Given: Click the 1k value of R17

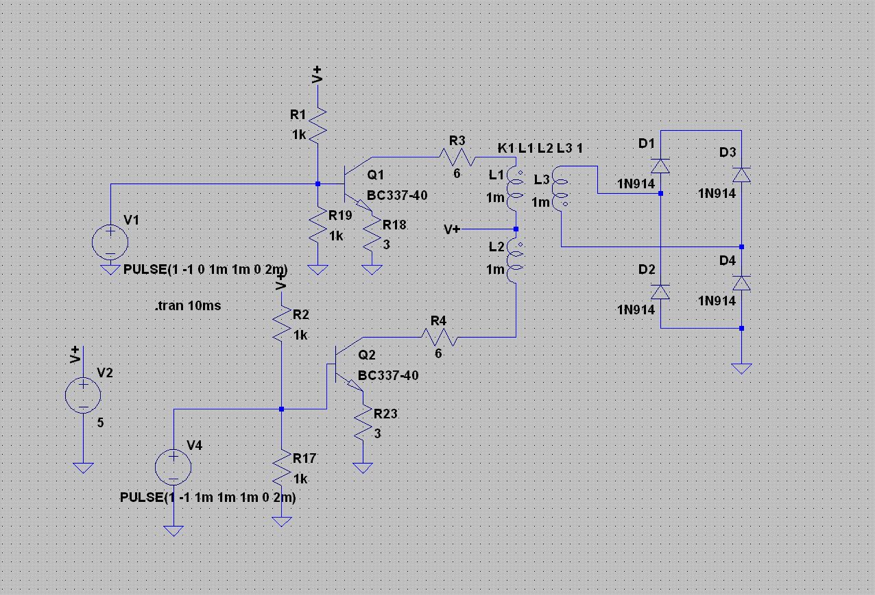Looking at the screenshot, I should click(x=300, y=479).
